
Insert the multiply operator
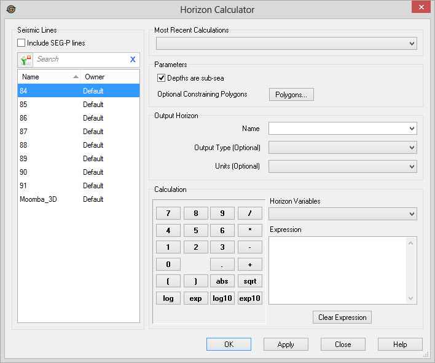[250, 230]
